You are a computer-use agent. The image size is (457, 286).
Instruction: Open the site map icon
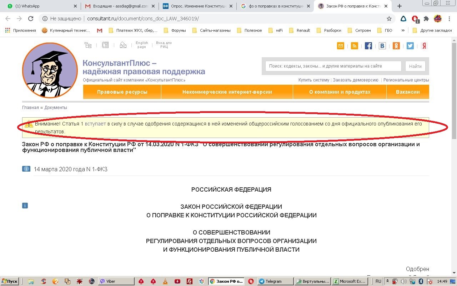[88, 45]
